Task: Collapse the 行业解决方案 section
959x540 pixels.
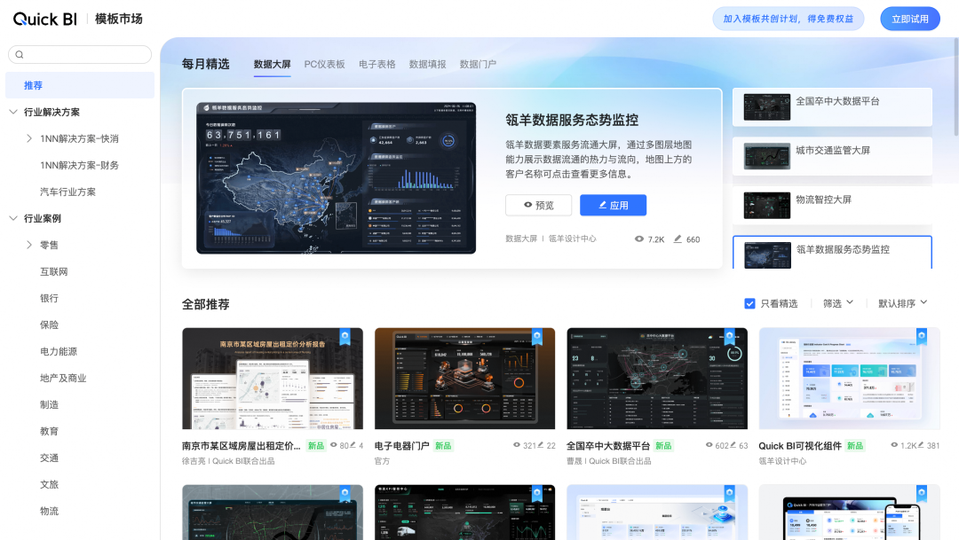Action: (x=12, y=112)
